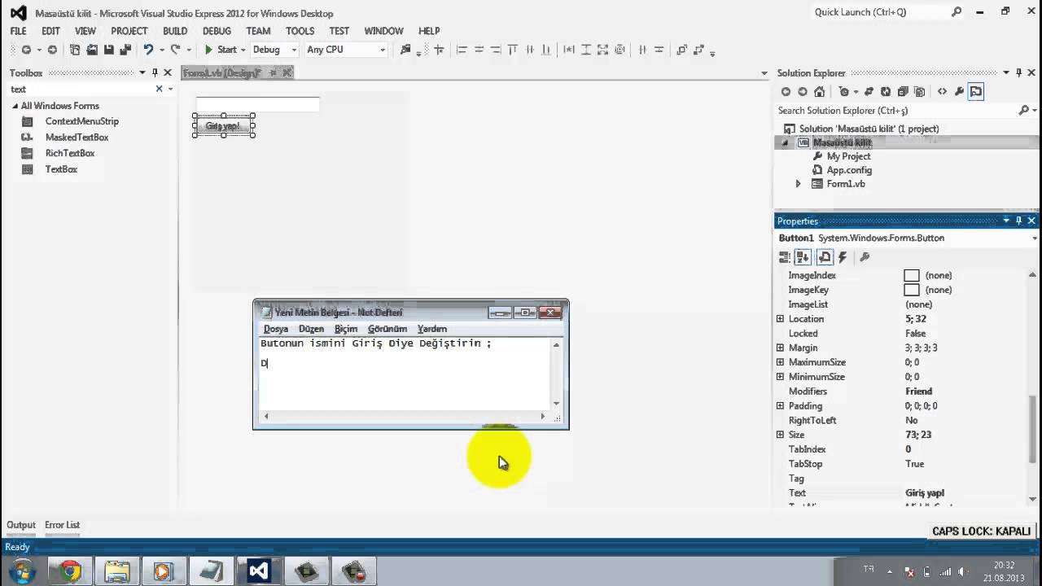Click the Save All toolbar icon
The width and height of the screenshot is (1042, 586).
click(x=125, y=50)
